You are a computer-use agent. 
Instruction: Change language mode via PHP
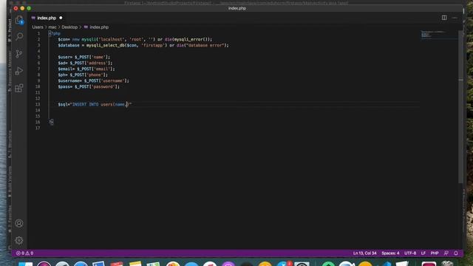(x=435, y=253)
